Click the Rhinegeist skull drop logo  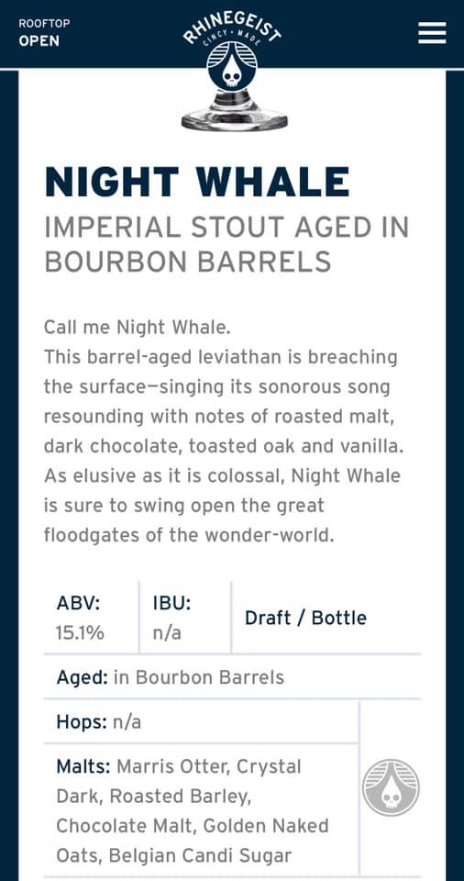coord(232,66)
